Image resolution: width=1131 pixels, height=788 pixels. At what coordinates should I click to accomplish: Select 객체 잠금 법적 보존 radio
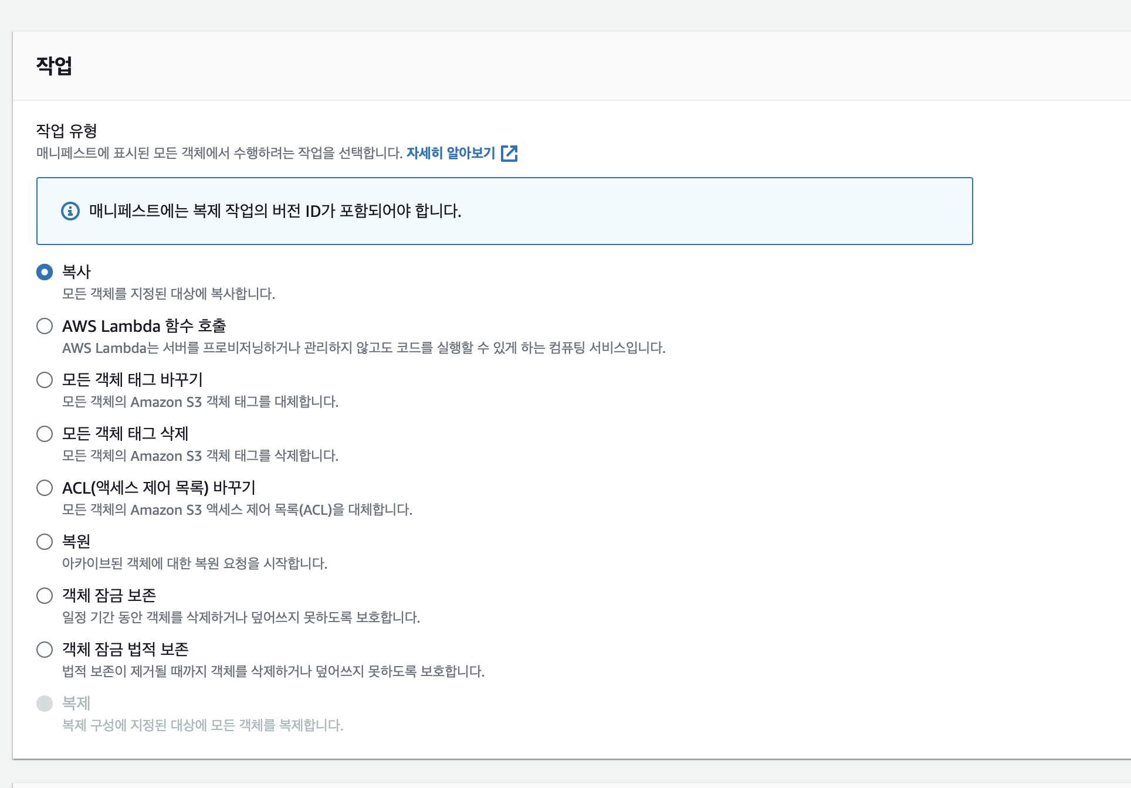[x=45, y=650]
